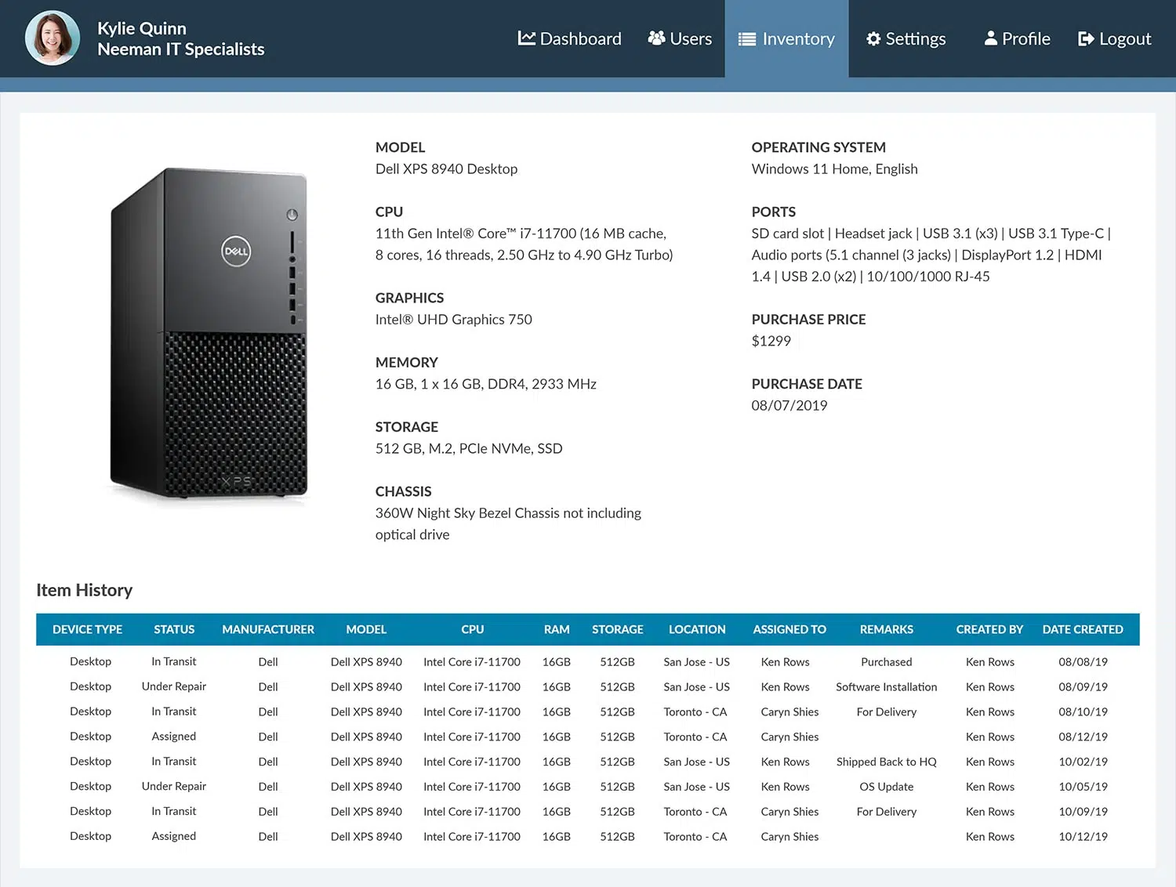The width and height of the screenshot is (1176, 887).
Task: Click the Dell XPS desktop product image
Action: (x=209, y=333)
